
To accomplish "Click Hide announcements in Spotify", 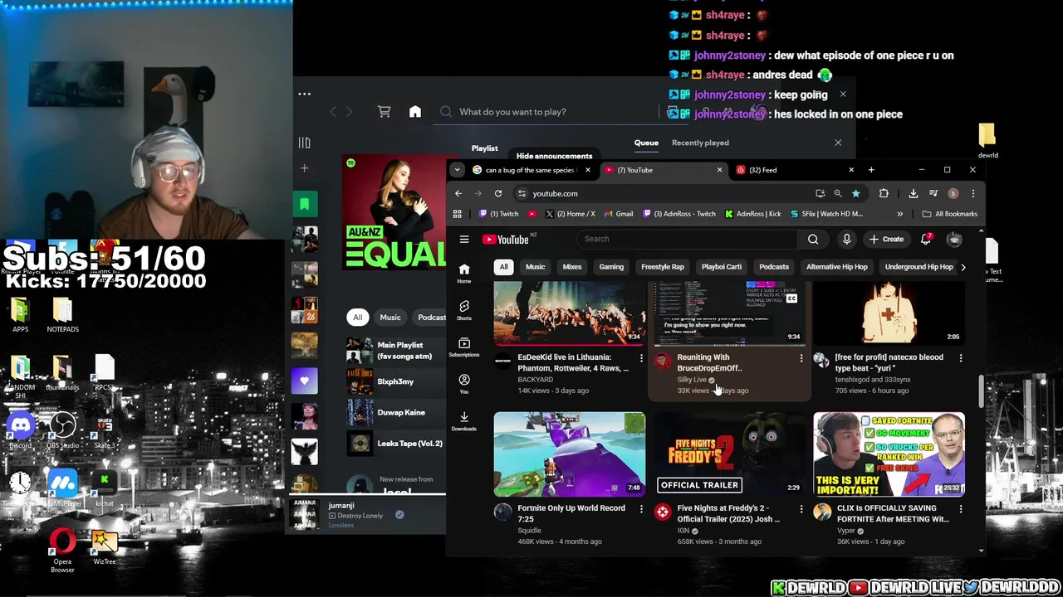I will 554,156.
